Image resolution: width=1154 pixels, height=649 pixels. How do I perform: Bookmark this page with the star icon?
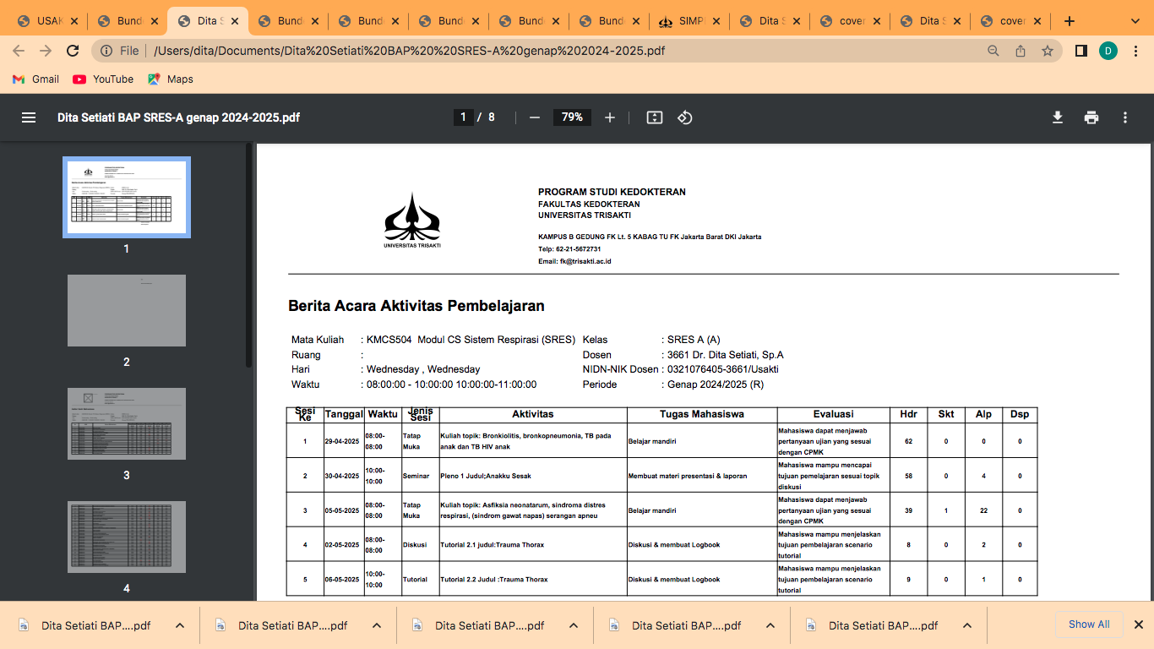tap(1048, 51)
